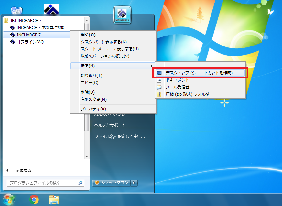Click the mail icon beside メール受信者
282x206 pixels.
[159, 87]
